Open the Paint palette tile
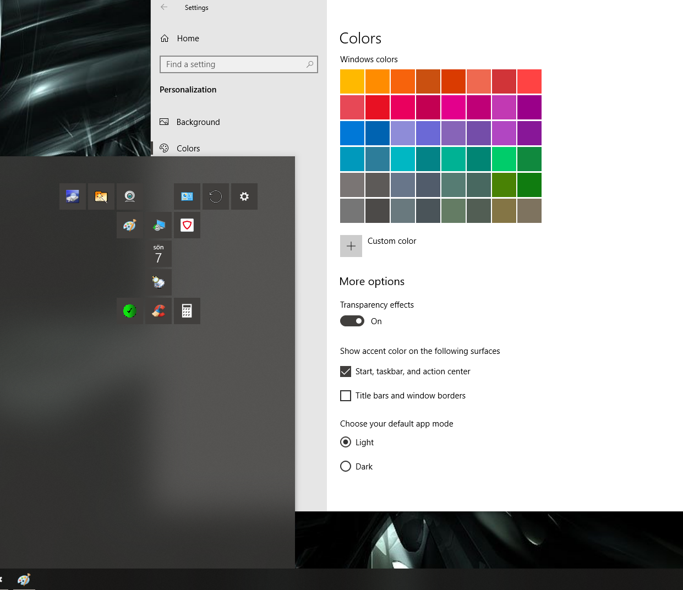Image resolution: width=683 pixels, height=590 pixels. (x=130, y=225)
